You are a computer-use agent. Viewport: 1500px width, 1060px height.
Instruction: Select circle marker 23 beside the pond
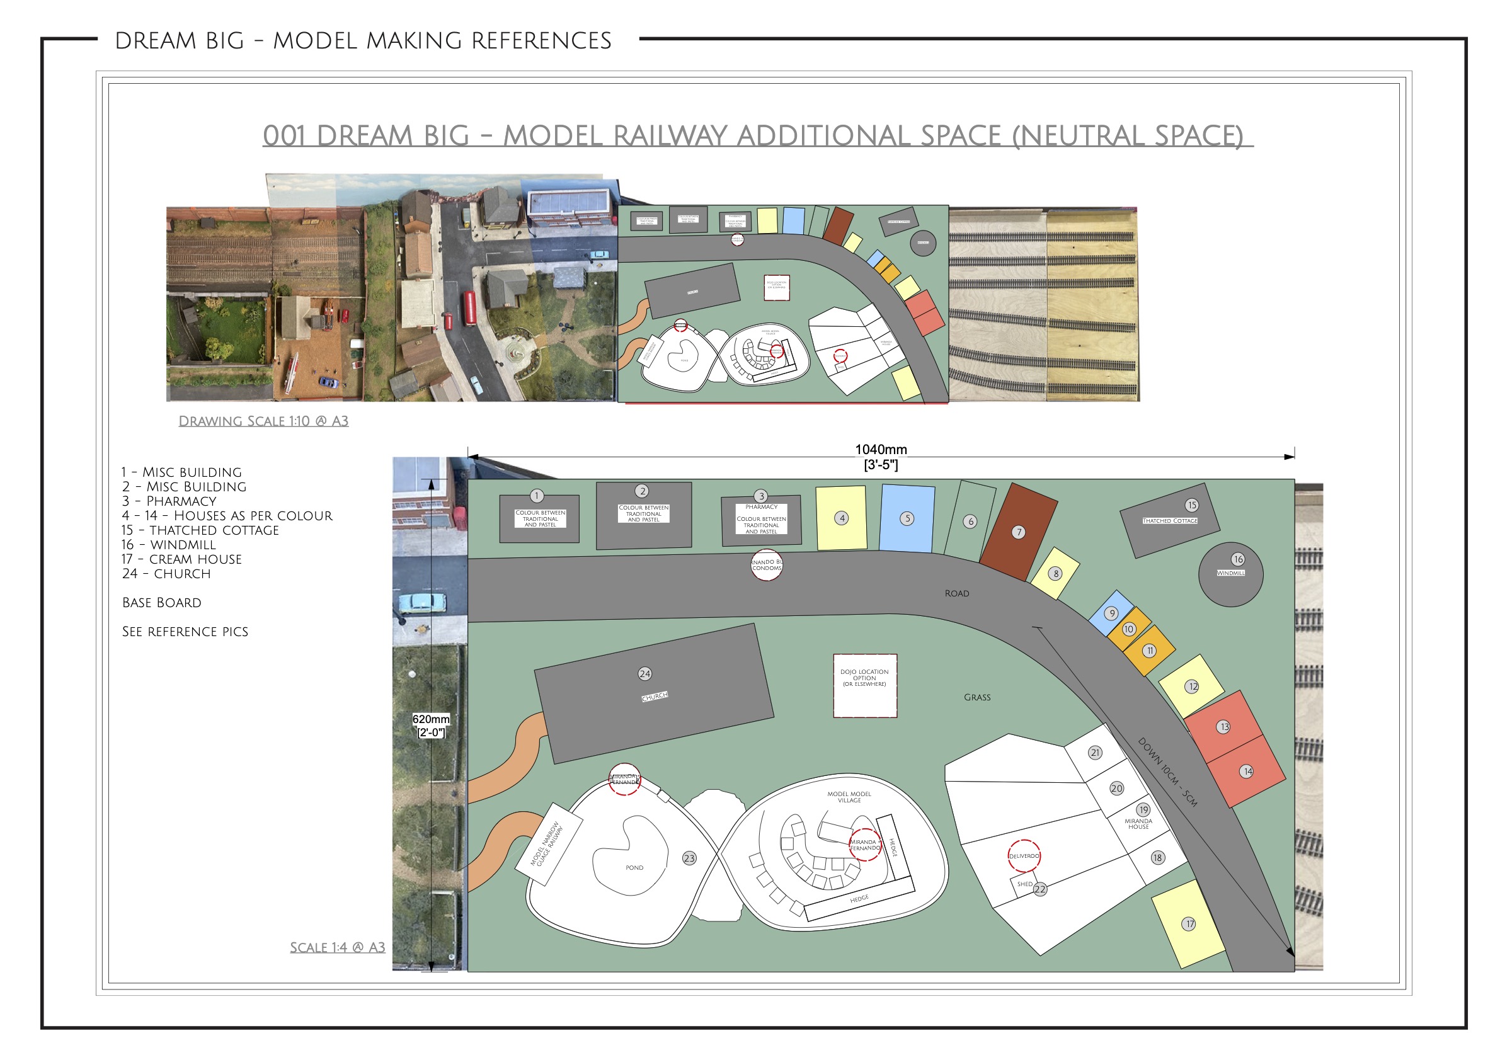pos(689,858)
